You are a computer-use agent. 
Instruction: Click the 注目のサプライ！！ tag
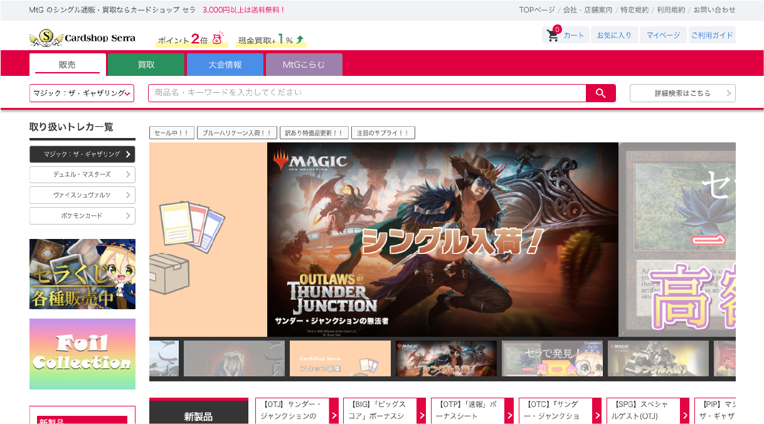tap(383, 133)
